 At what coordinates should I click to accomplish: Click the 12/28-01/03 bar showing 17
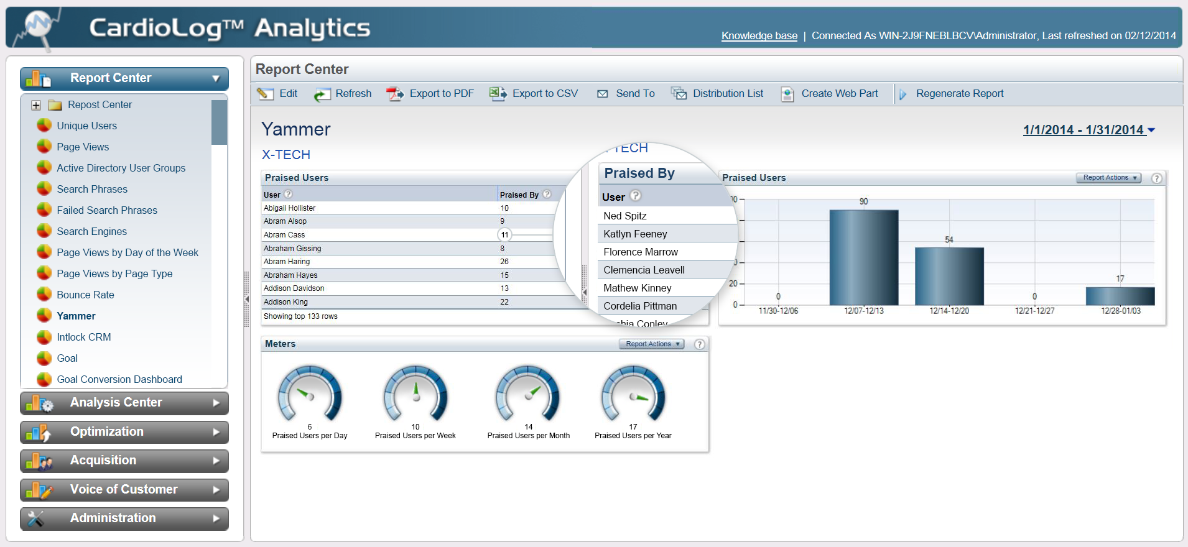[x=1120, y=296]
